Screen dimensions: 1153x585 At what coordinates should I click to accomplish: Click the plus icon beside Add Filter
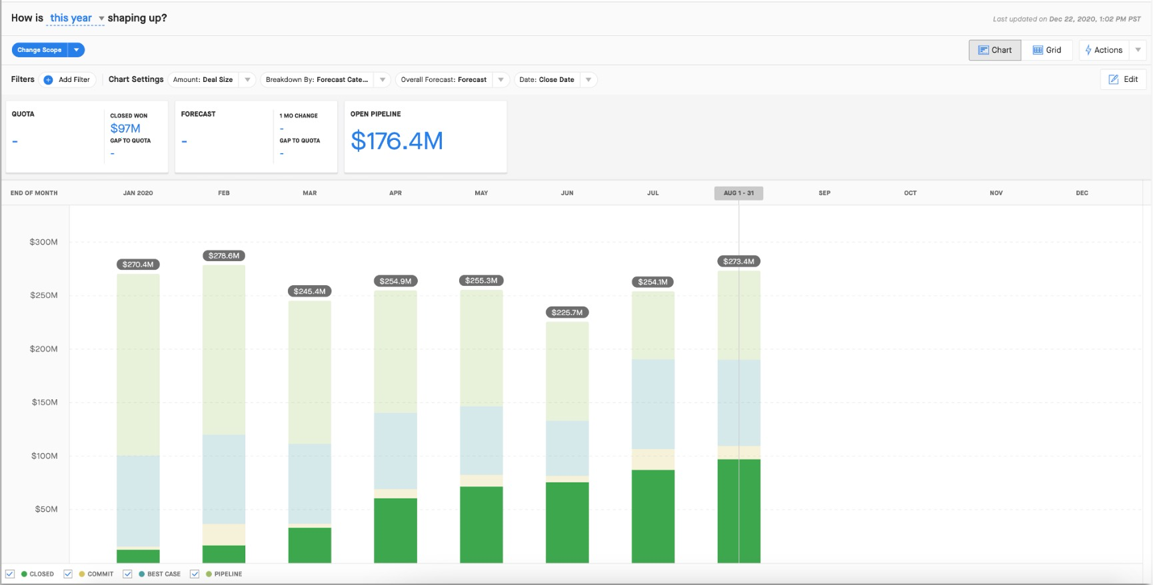48,80
